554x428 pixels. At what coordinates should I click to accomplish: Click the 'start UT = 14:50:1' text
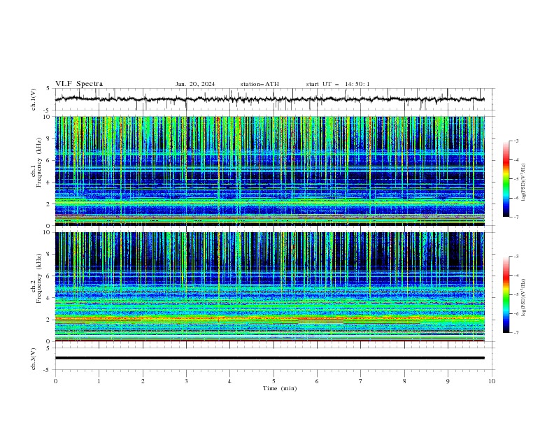(338, 84)
